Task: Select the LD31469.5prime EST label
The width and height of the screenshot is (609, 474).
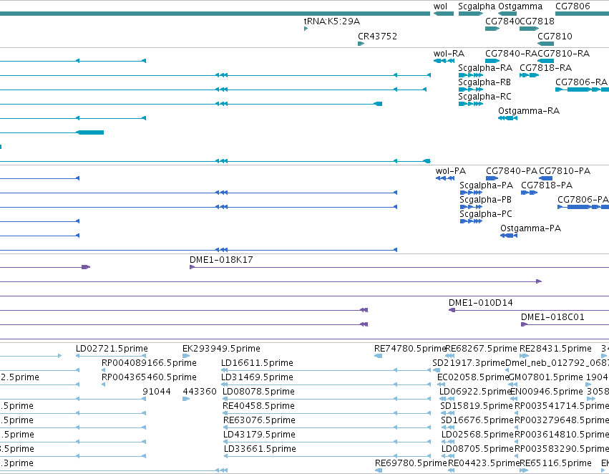Action: coord(257,377)
